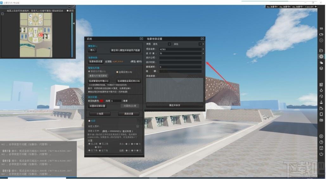
Task: Click the 建筑面积 input field
Action: point(181,67)
